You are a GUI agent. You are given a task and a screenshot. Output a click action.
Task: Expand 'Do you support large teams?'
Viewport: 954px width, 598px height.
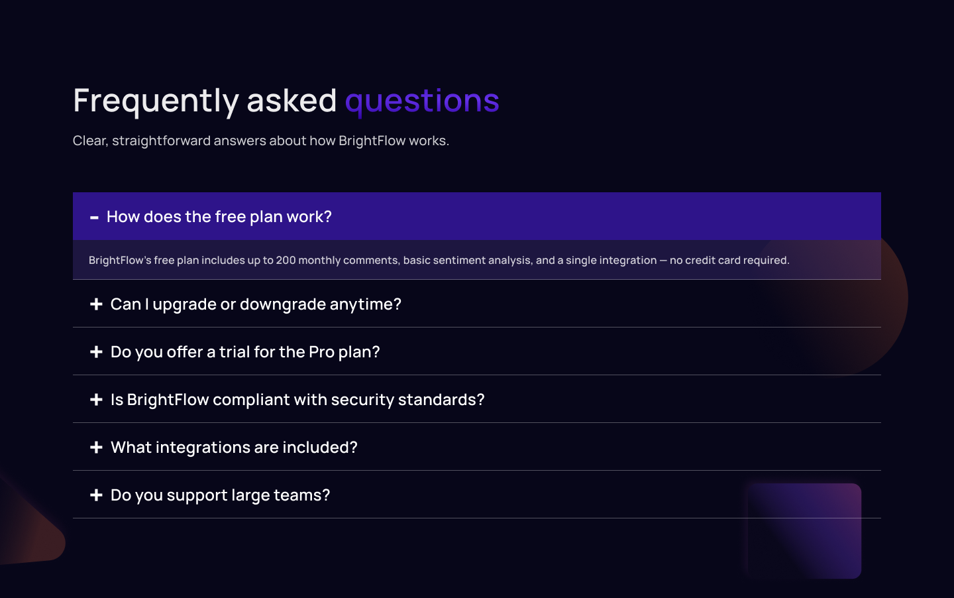click(219, 495)
